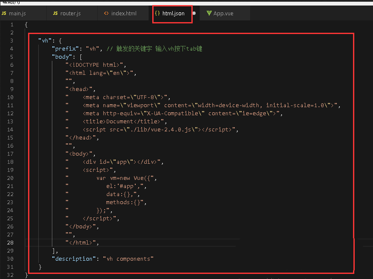Image resolution: width=373 pixels, height=279 pixels.
Task: Click the braces icon on html.json tab
Action: click(157, 13)
